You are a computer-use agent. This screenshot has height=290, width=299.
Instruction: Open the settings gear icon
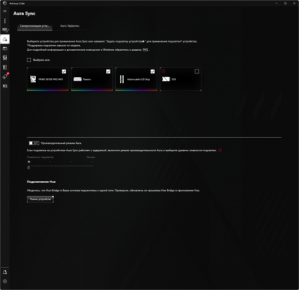(x=5, y=281)
